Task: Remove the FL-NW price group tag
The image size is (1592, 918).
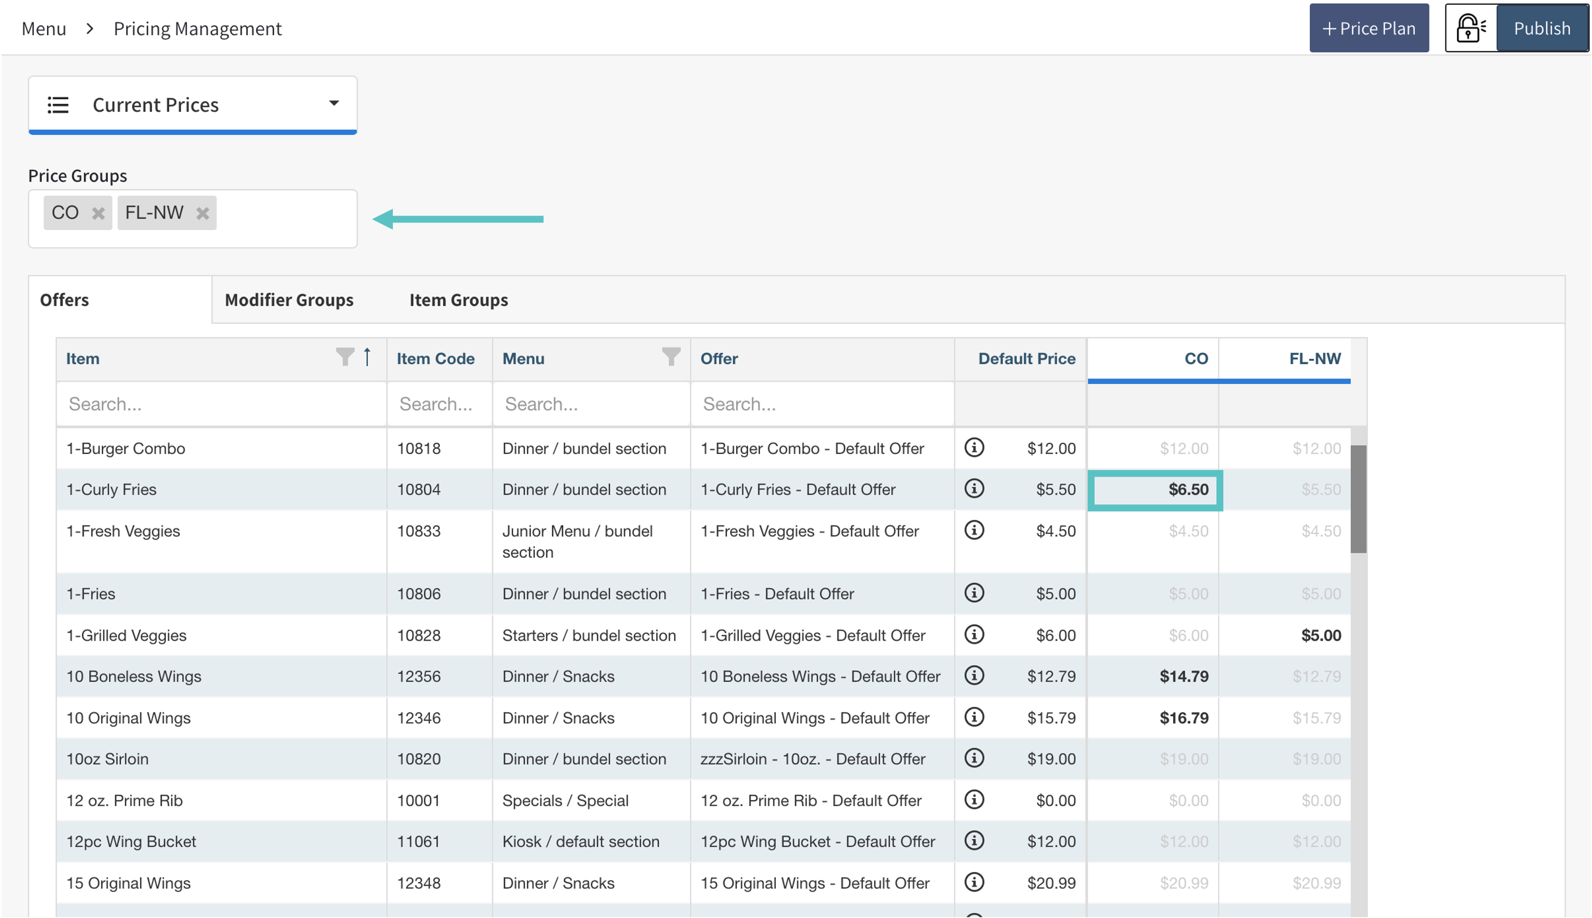Action: [202, 213]
